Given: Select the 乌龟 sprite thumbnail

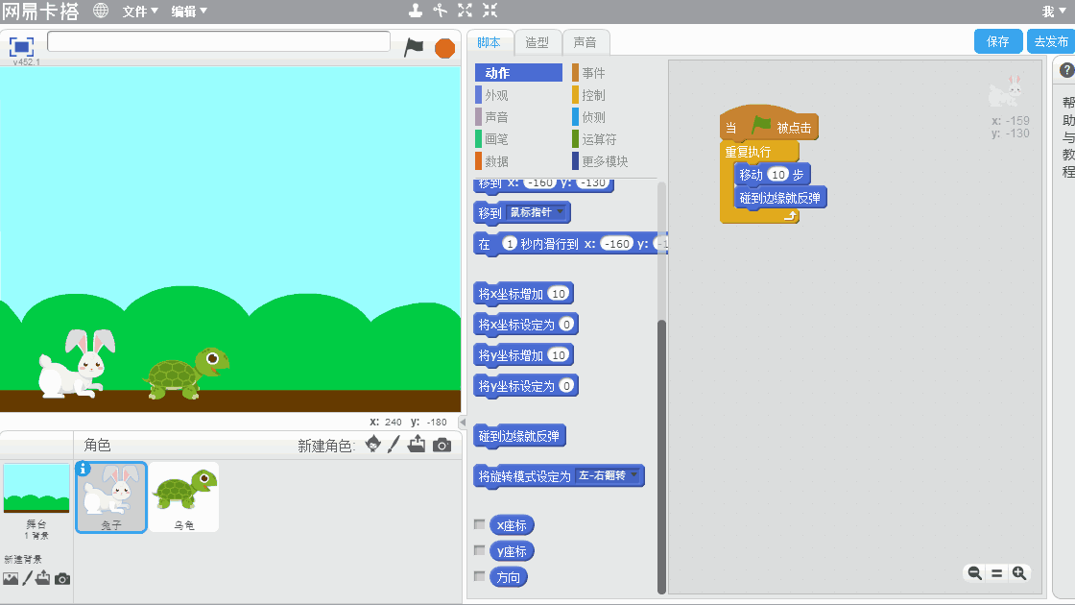Looking at the screenshot, I should pos(184,496).
